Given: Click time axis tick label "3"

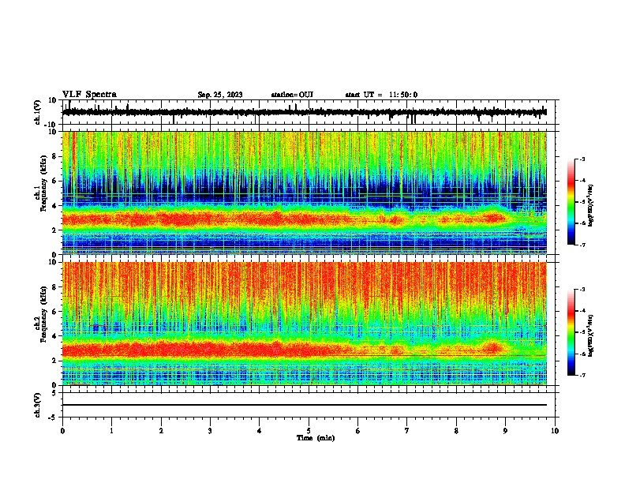Looking at the screenshot, I should pyautogui.click(x=210, y=431).
